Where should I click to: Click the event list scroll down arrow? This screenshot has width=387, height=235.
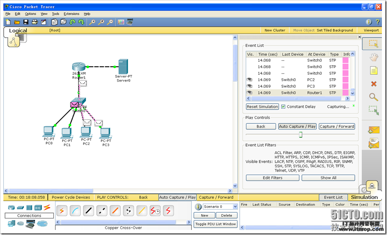pyautogui.click(x=352, y=93)
